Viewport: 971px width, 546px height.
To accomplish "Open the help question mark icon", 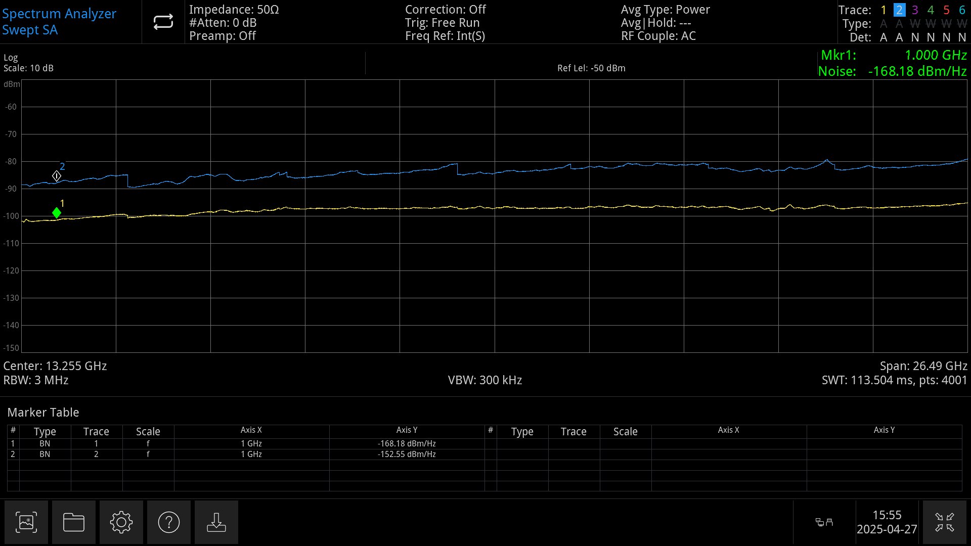I will 168,522.
